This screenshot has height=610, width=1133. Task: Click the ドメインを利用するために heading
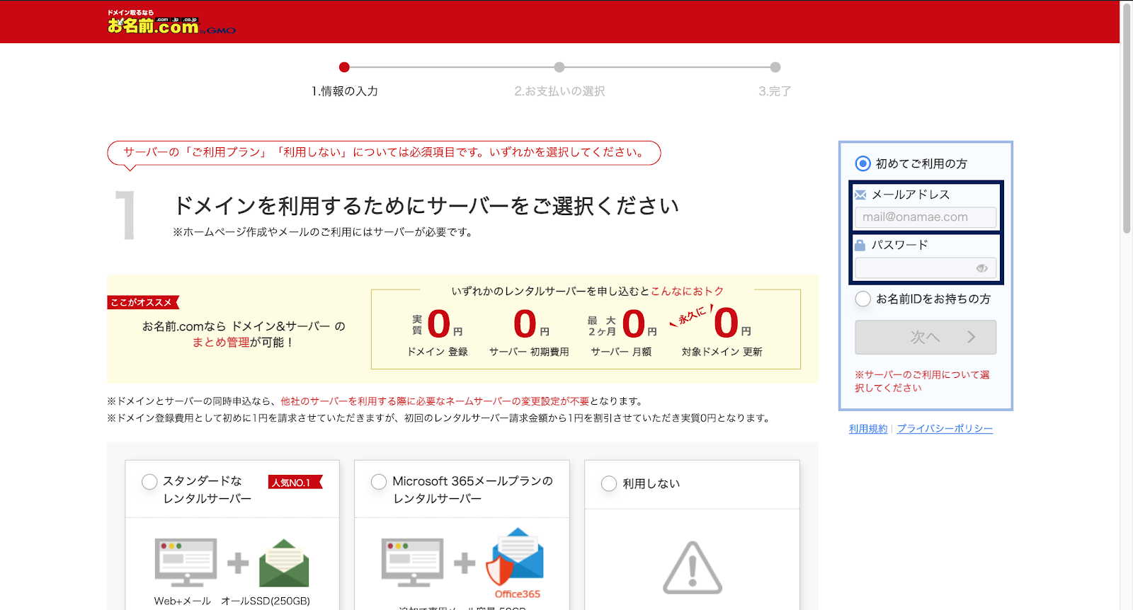(426, 206)
